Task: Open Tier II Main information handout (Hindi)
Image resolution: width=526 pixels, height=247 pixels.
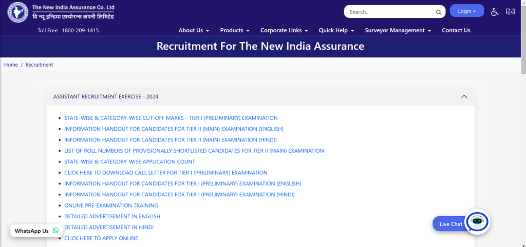Action: pos(171,140)
